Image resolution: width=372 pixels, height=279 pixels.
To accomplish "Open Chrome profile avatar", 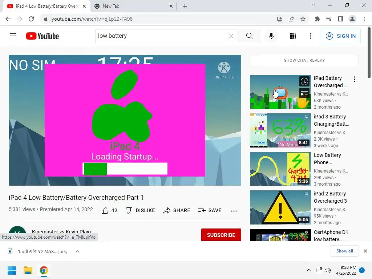I will point(352,19).
